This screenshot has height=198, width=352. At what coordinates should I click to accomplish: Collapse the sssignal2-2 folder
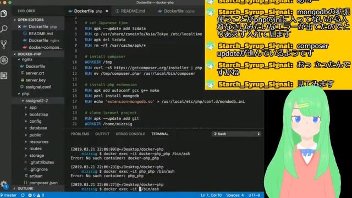[38, 101]
